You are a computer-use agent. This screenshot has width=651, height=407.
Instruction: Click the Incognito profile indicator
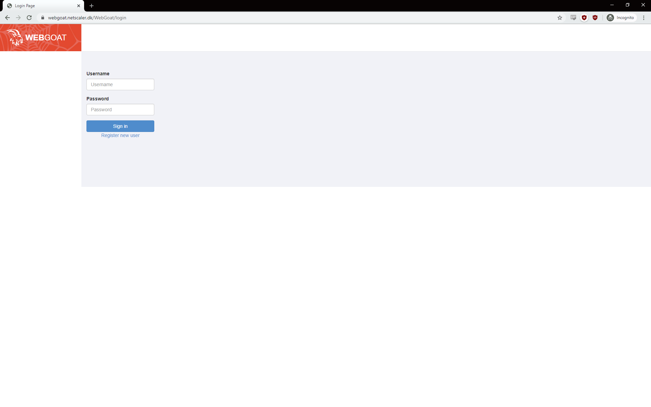[622, 18]
